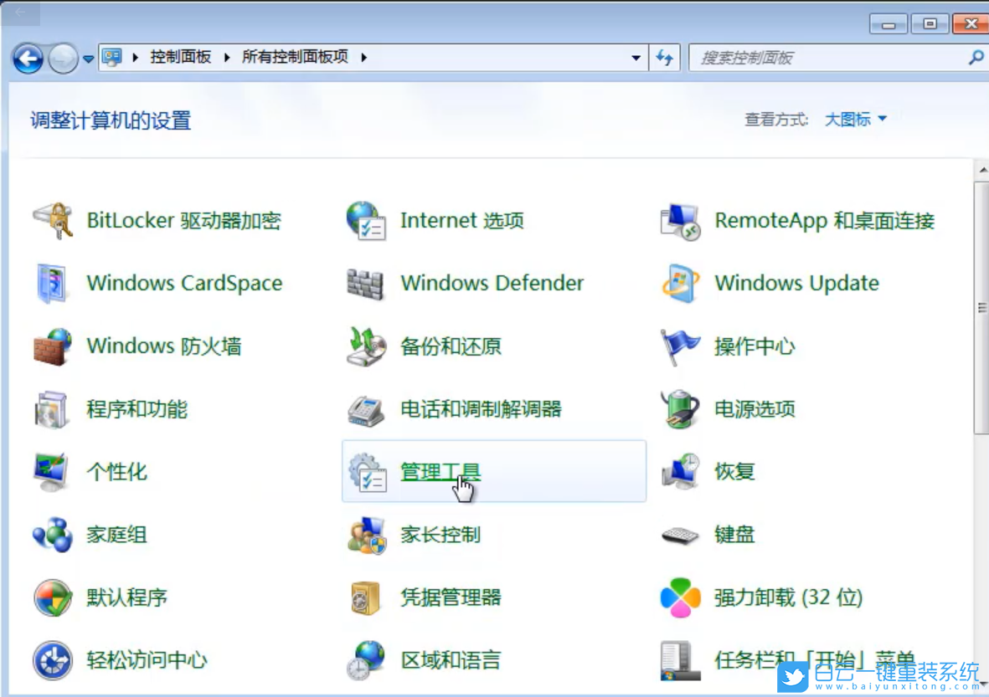Open the 管理工具 item
Screen dimensions: 989x697
click(x=441, y=471)
